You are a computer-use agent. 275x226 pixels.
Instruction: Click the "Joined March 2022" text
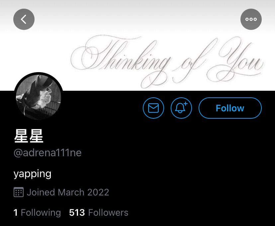(x=68, y=192)
